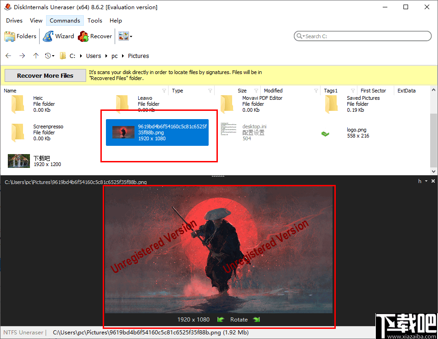Click the Wizard hat icon
Viewport: 438px width, 339px height.
(x=48, y=36)
